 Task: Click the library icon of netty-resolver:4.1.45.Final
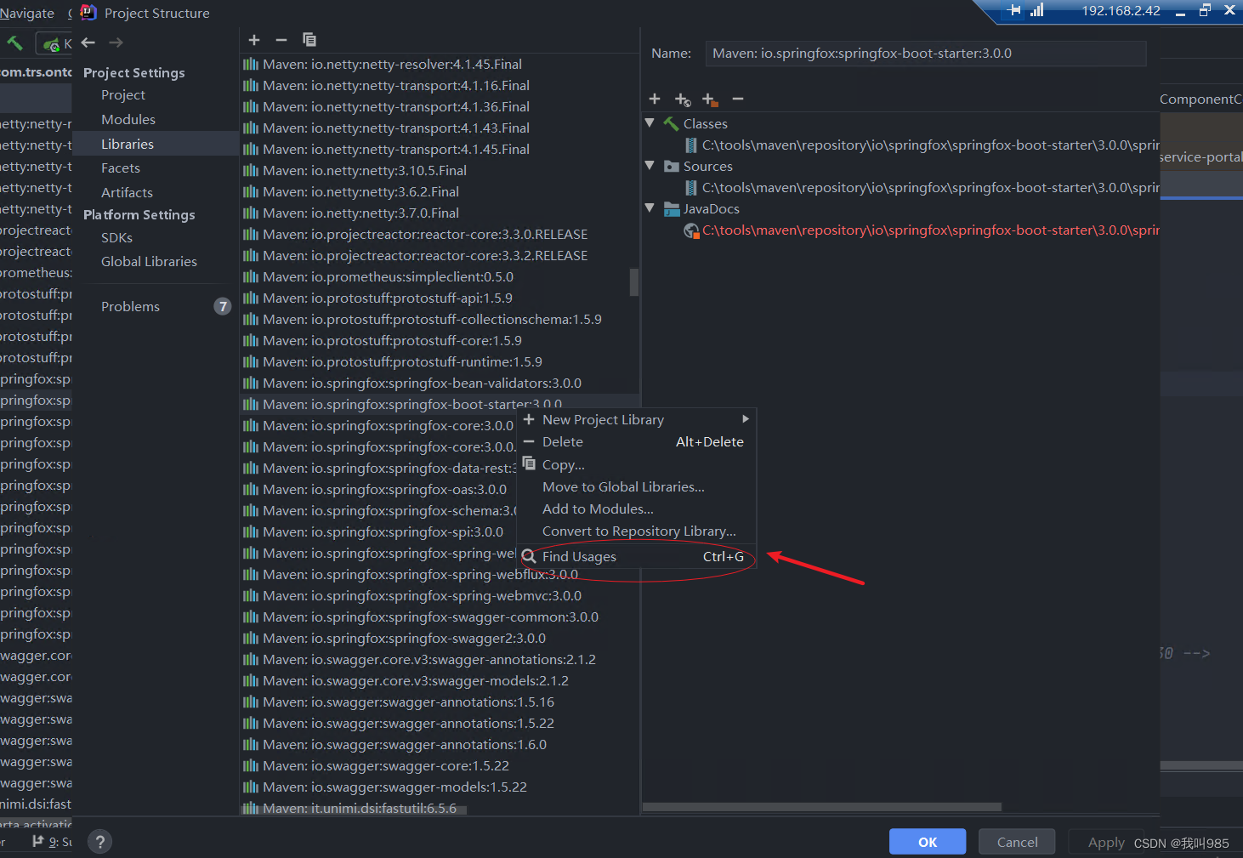pos(251,65)
